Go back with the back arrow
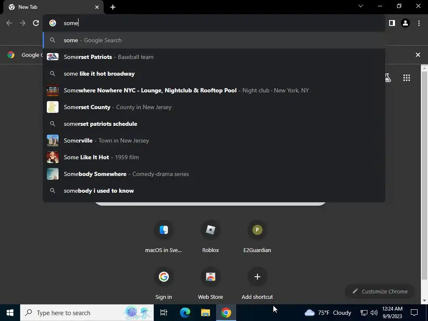Image resolution: width=428 pixels, height=321 pixels. tap(9, 23)
